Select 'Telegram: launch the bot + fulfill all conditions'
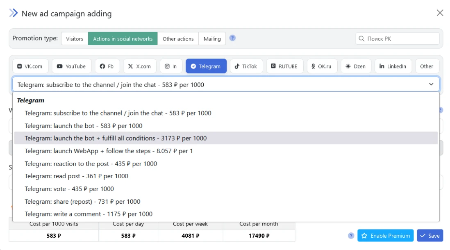Viewport: 450px width, 250px height. click(116, 138)
